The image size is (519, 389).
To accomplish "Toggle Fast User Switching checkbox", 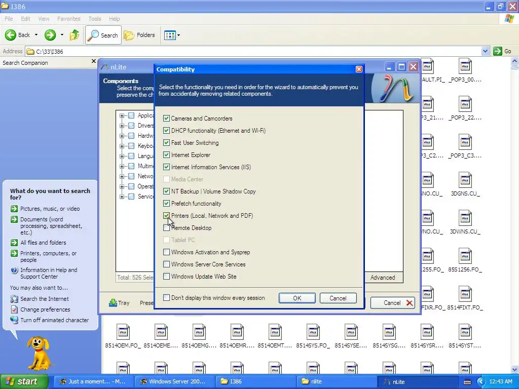I will [166, 142].
